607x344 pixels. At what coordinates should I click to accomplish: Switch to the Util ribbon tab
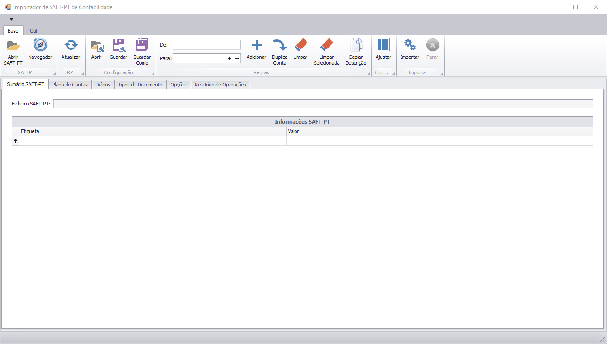(x=33, y=31)
